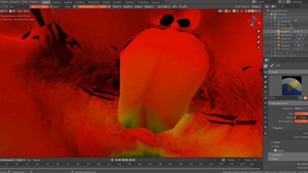
Task: Click the red X axis dot on gizmo
Action: pos(259,23)
